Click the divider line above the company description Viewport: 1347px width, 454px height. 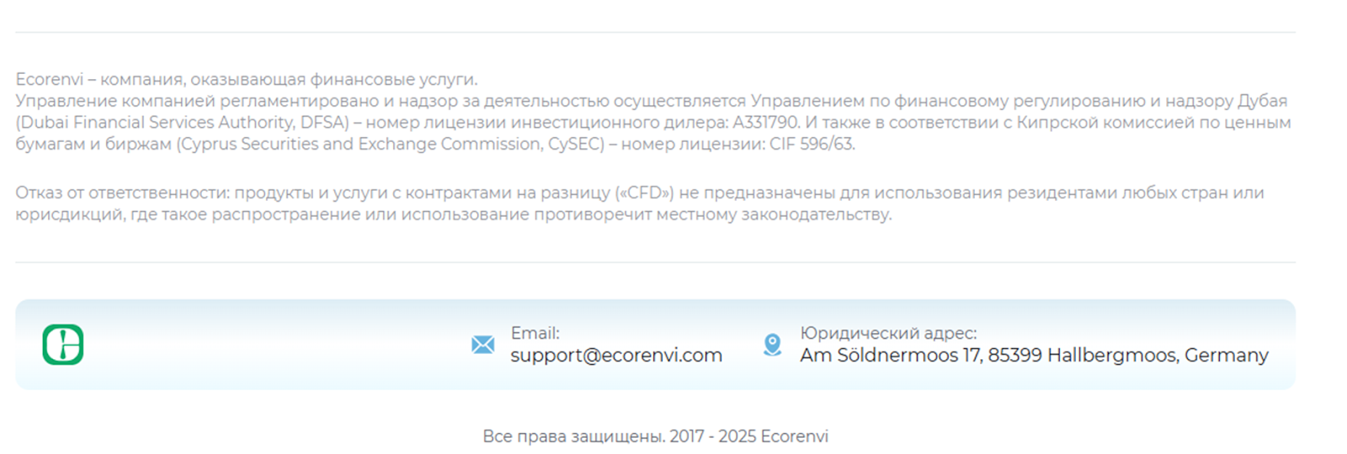coord(655,33)
